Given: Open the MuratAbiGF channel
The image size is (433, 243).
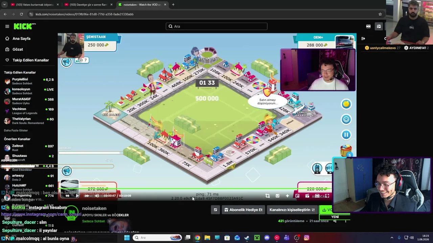Looking at the screenshot, I should (x=29, y=101).
